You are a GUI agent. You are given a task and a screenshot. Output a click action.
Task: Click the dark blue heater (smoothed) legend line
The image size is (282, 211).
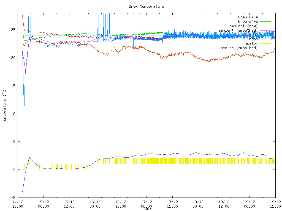266,48
